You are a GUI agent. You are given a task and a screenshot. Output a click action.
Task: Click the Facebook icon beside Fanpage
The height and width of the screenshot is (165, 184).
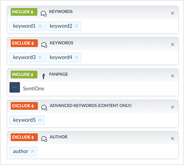(x=43, y=76)
